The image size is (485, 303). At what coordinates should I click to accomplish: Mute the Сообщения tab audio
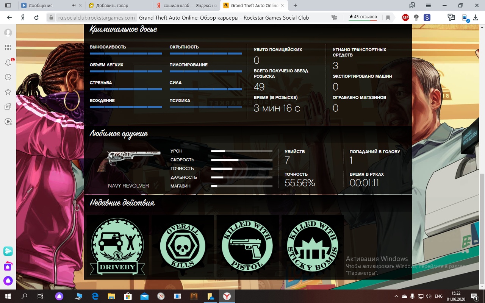tap(74, 6)
